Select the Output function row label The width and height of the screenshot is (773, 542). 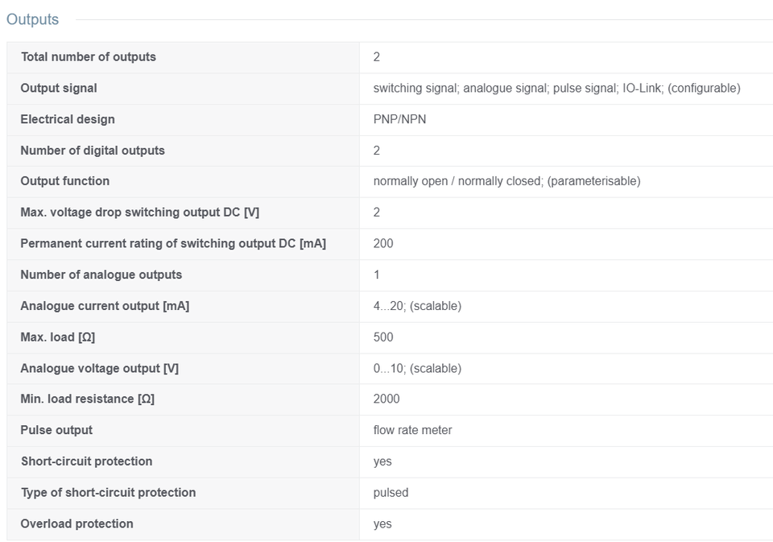click(65, 181)
